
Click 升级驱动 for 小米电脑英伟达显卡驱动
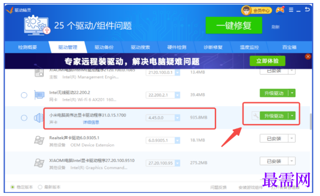(274, 116)
